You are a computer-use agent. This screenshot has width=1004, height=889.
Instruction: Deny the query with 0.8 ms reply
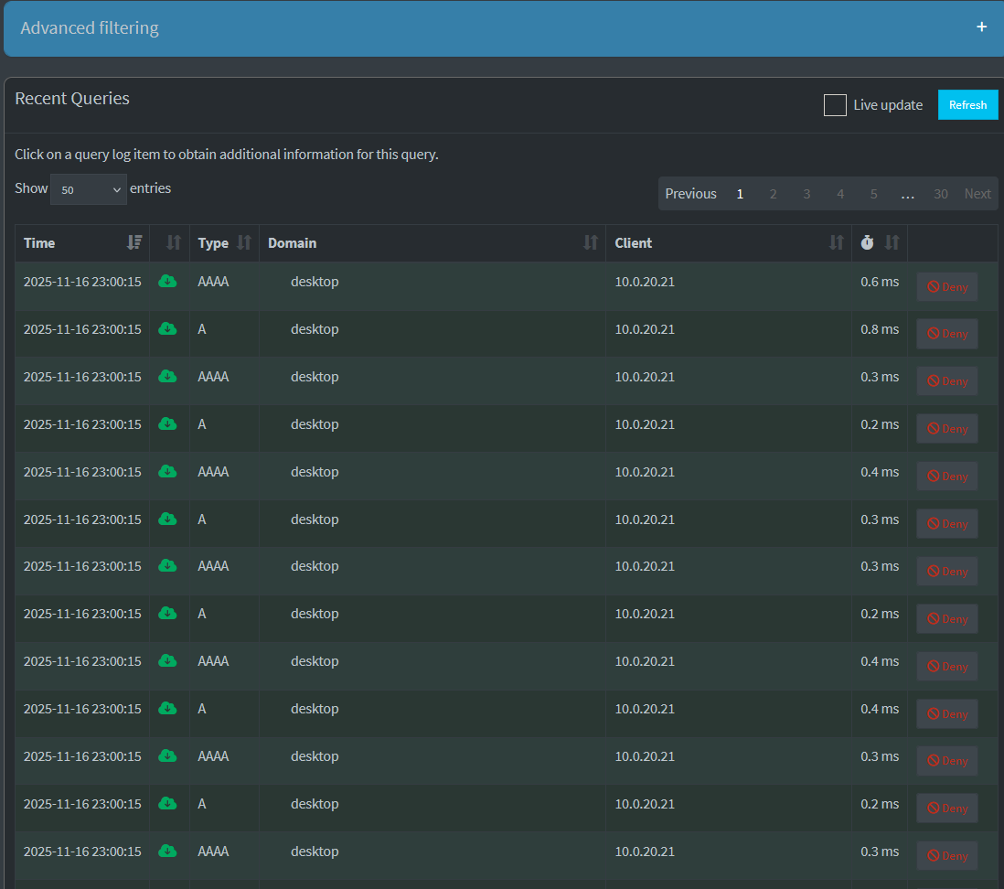coord(946,334)
